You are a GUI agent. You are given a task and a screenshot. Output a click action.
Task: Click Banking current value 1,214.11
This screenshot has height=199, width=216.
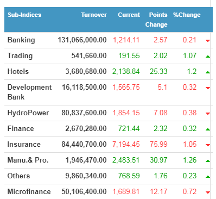tap(126, 40)
